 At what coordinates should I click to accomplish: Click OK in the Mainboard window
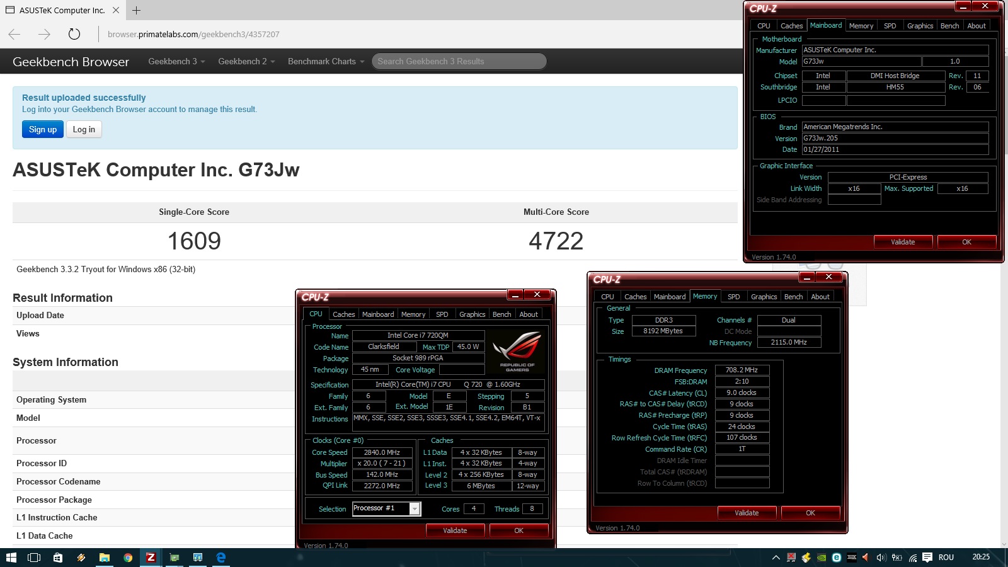[966, 242]
